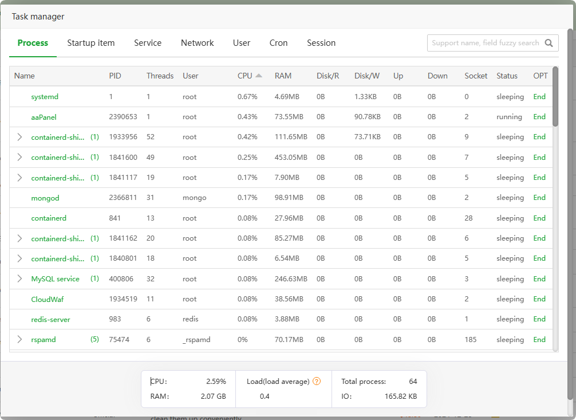Expand the MySQL service process row
Viewport: 576px width, 420px height.
pos(19,279)
